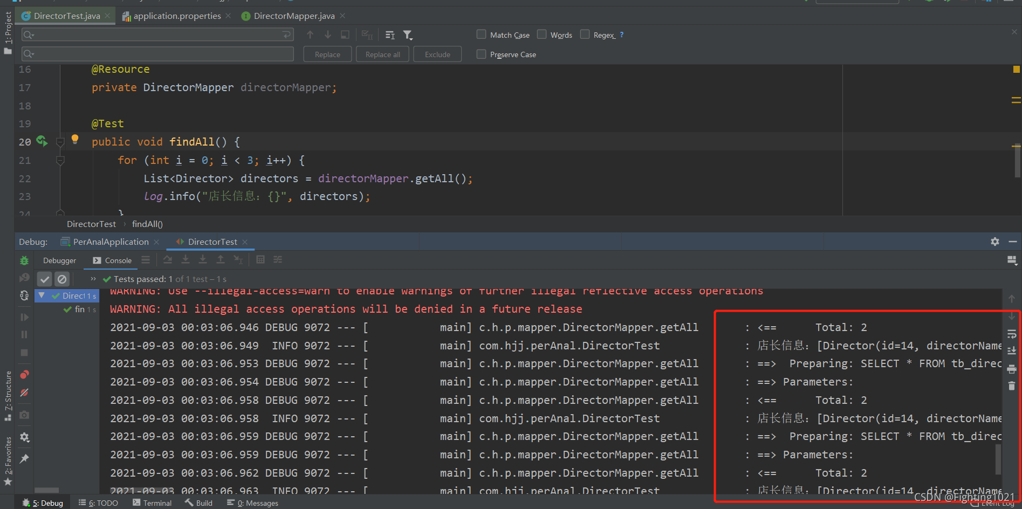The height and width of the screenshot is (509, 1022).
Task: Toggle soft-wrap in console output
Action: pos(1012,334)
